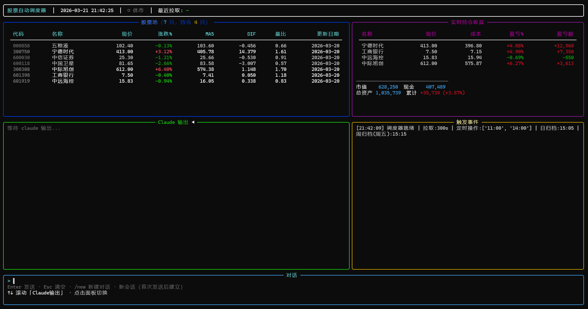The image size is (588, 309).
Task: Select 中远海控 in the holdings panel
Action: pos(373,58)
